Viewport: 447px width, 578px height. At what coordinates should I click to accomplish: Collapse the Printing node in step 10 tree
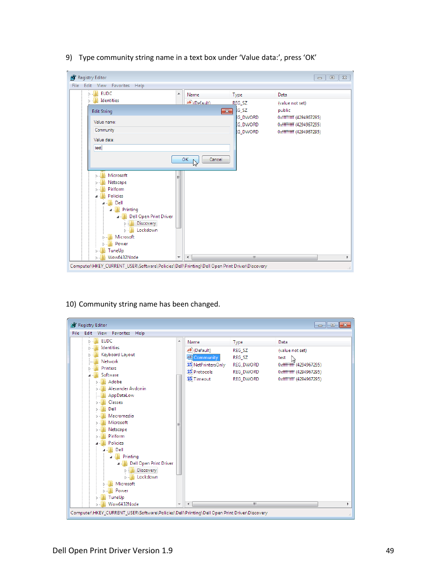coord(112,457)
